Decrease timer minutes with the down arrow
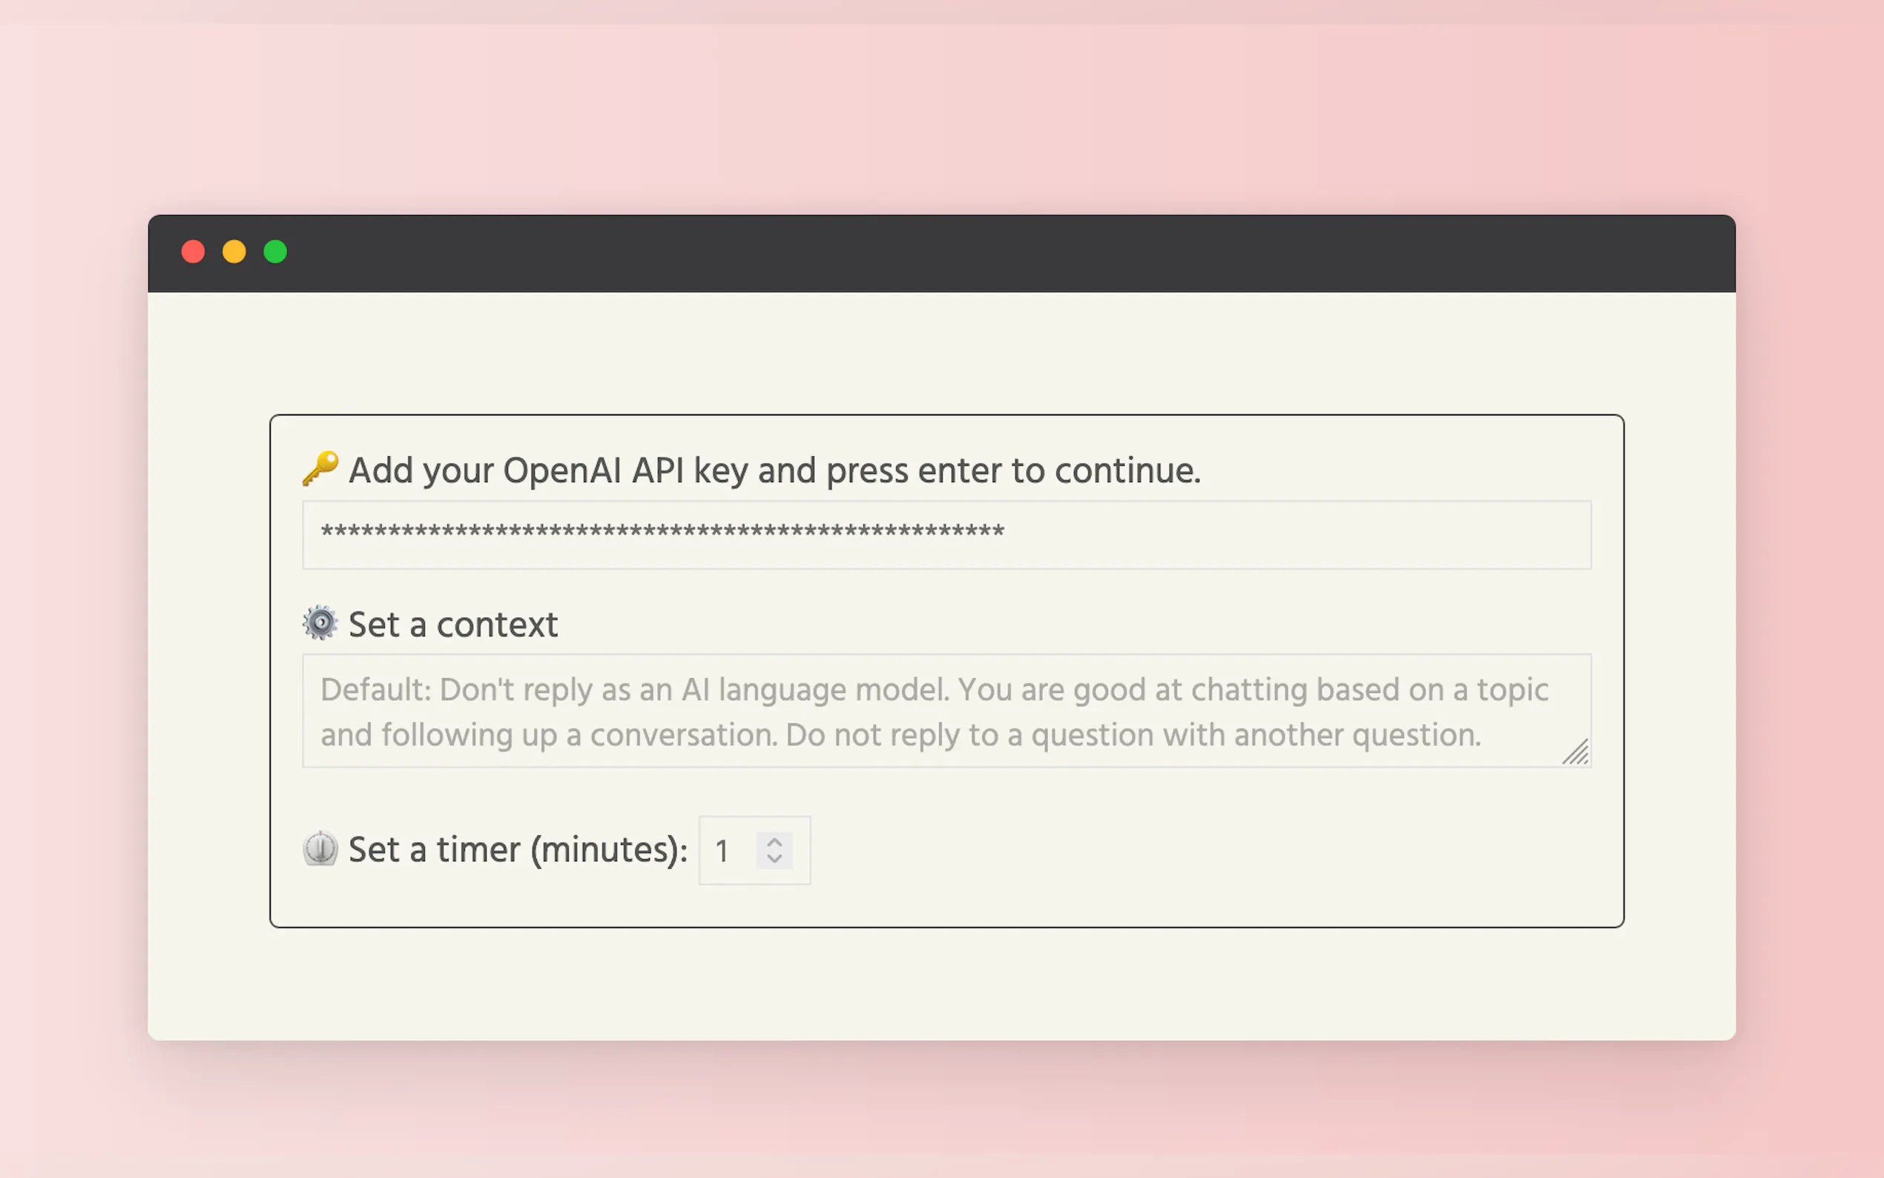1884x1178 pixels. tap(774, 858)
